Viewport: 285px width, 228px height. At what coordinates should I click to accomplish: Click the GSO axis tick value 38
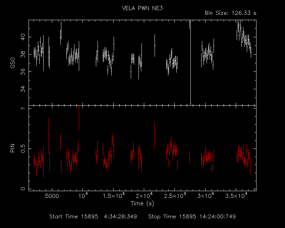click(x=23, y=54)
